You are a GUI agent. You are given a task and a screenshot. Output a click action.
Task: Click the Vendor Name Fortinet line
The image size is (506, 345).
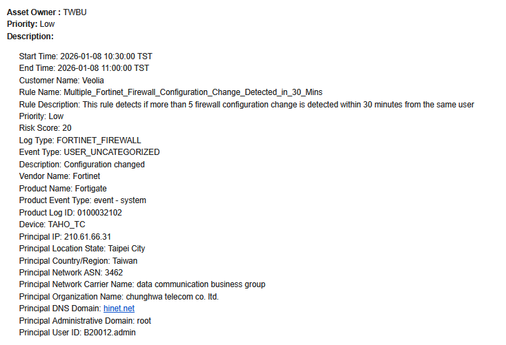[x=59, y=176]
